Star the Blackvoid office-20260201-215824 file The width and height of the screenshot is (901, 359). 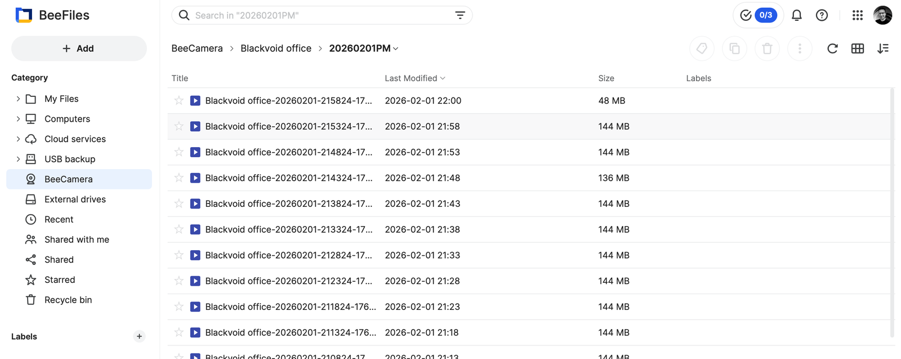tap(179, 100)
